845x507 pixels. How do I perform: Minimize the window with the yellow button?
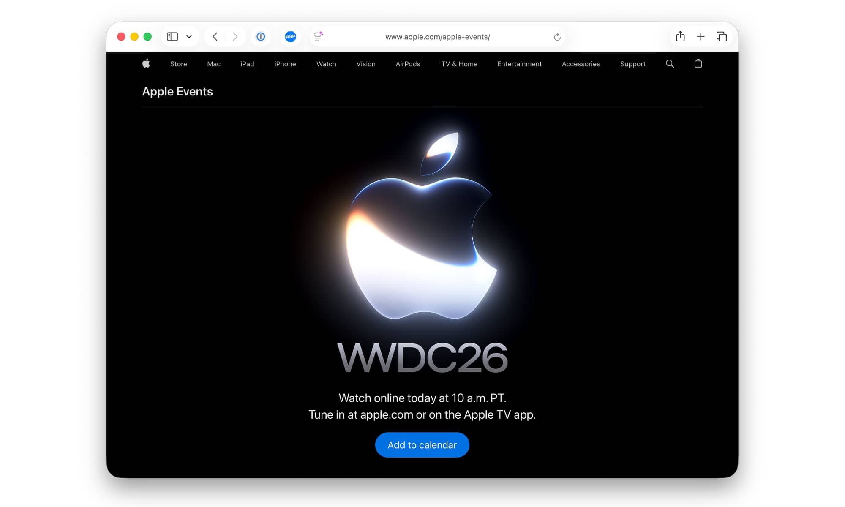tap(134, 37)
